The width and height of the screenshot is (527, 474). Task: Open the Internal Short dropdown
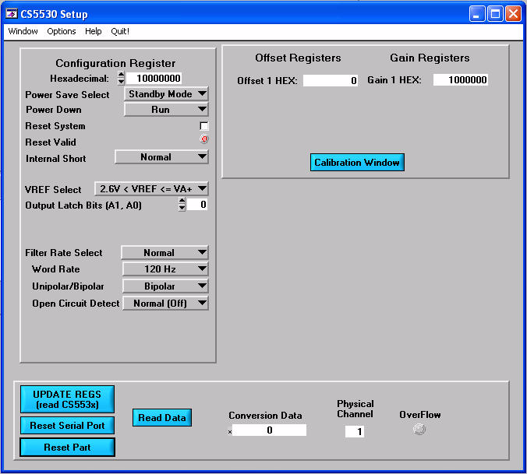[x=161, y=157]
